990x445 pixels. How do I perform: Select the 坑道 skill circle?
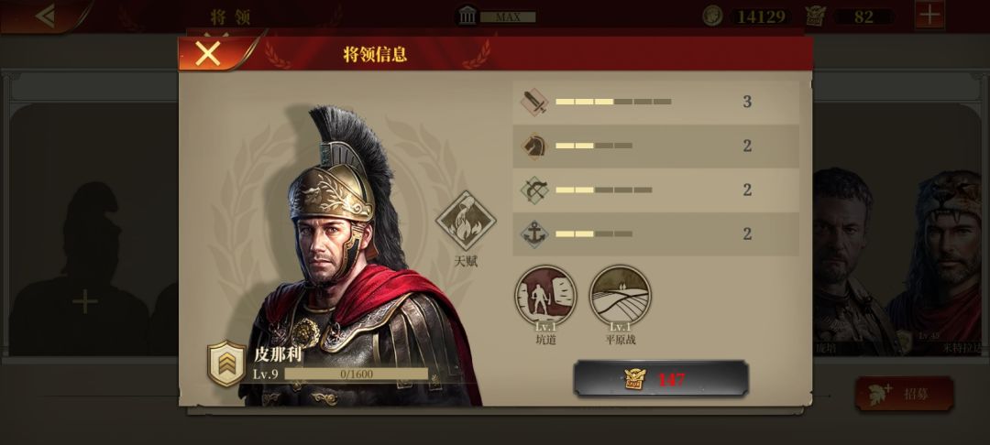545,295
